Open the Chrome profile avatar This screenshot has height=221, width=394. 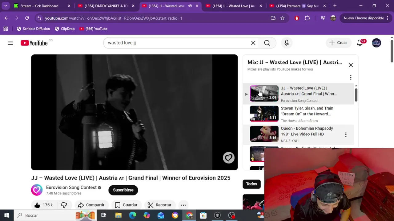coord(333,18)
